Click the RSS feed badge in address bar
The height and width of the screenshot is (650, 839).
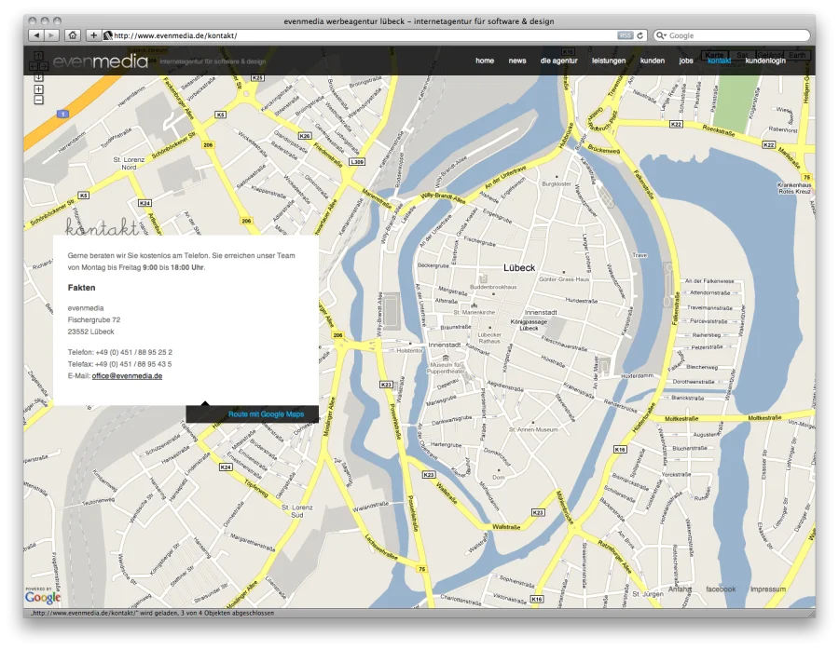point(625,35)
